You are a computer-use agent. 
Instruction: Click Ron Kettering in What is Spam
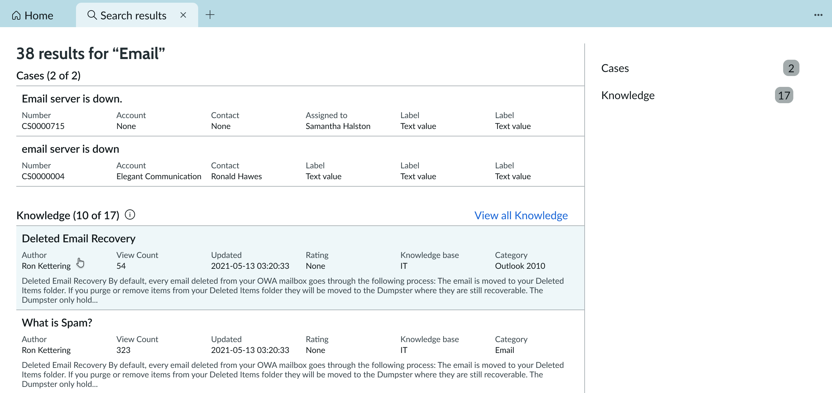click(x=46, y=350)
